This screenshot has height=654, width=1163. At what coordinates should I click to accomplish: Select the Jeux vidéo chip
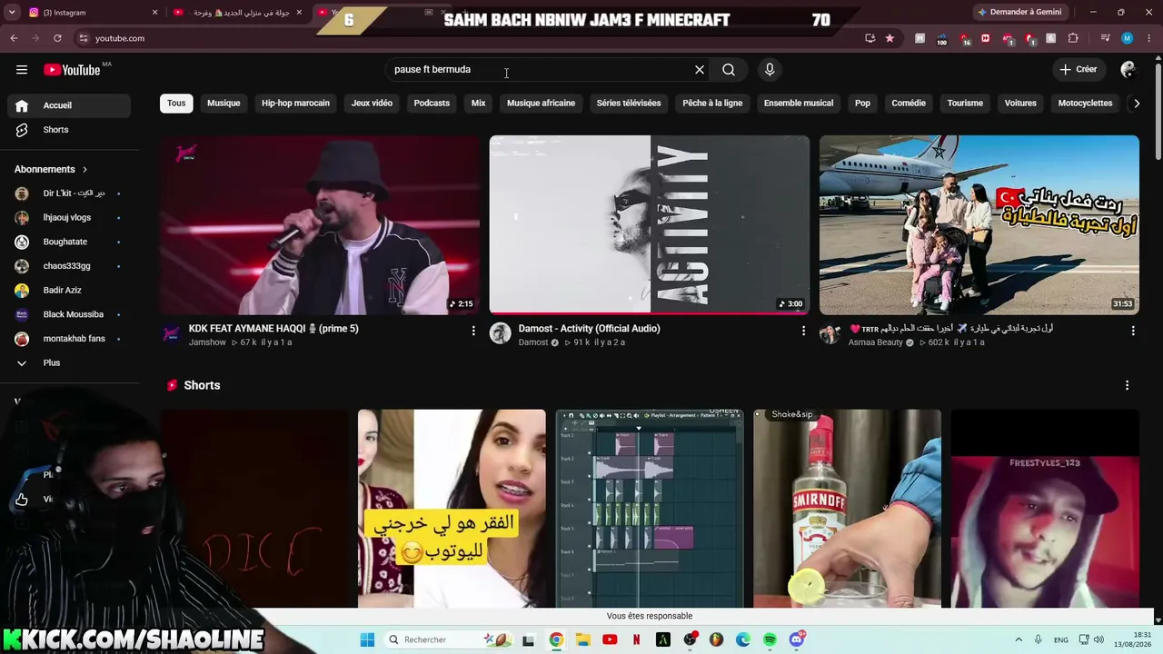[372, 103]
